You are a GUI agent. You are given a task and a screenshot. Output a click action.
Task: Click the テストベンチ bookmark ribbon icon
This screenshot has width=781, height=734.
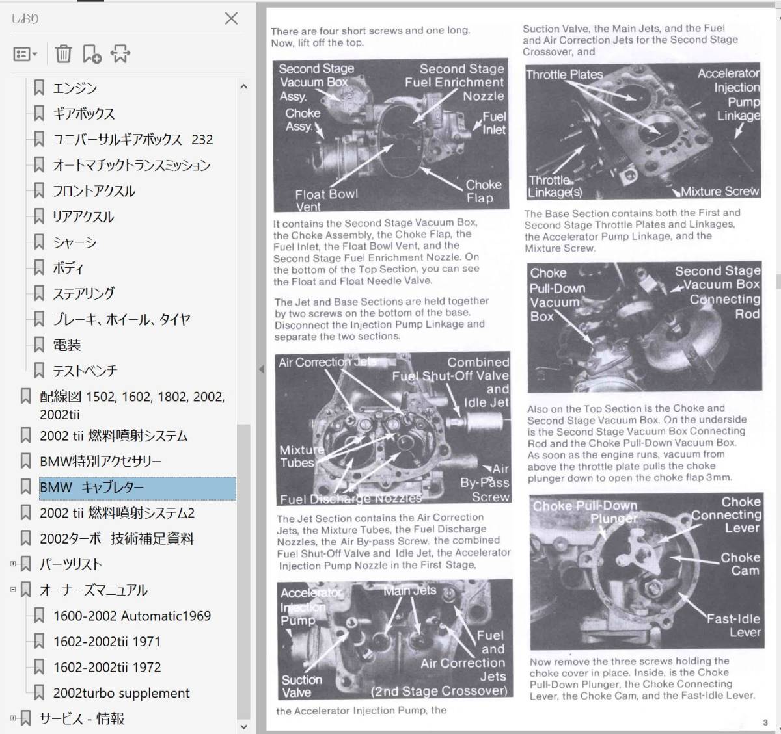39,371
